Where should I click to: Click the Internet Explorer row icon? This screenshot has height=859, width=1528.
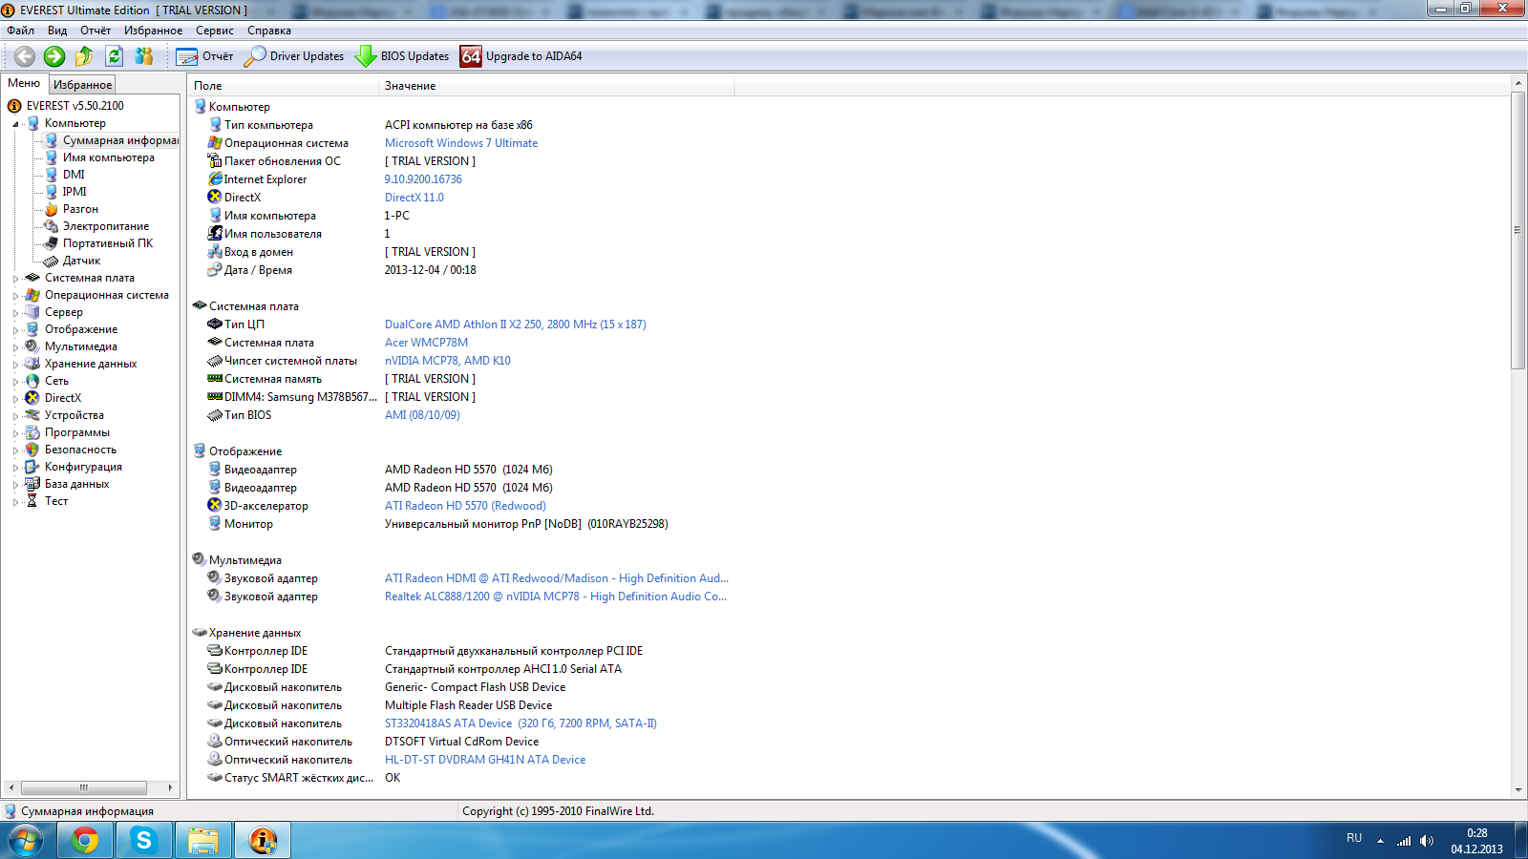point(215,179)
